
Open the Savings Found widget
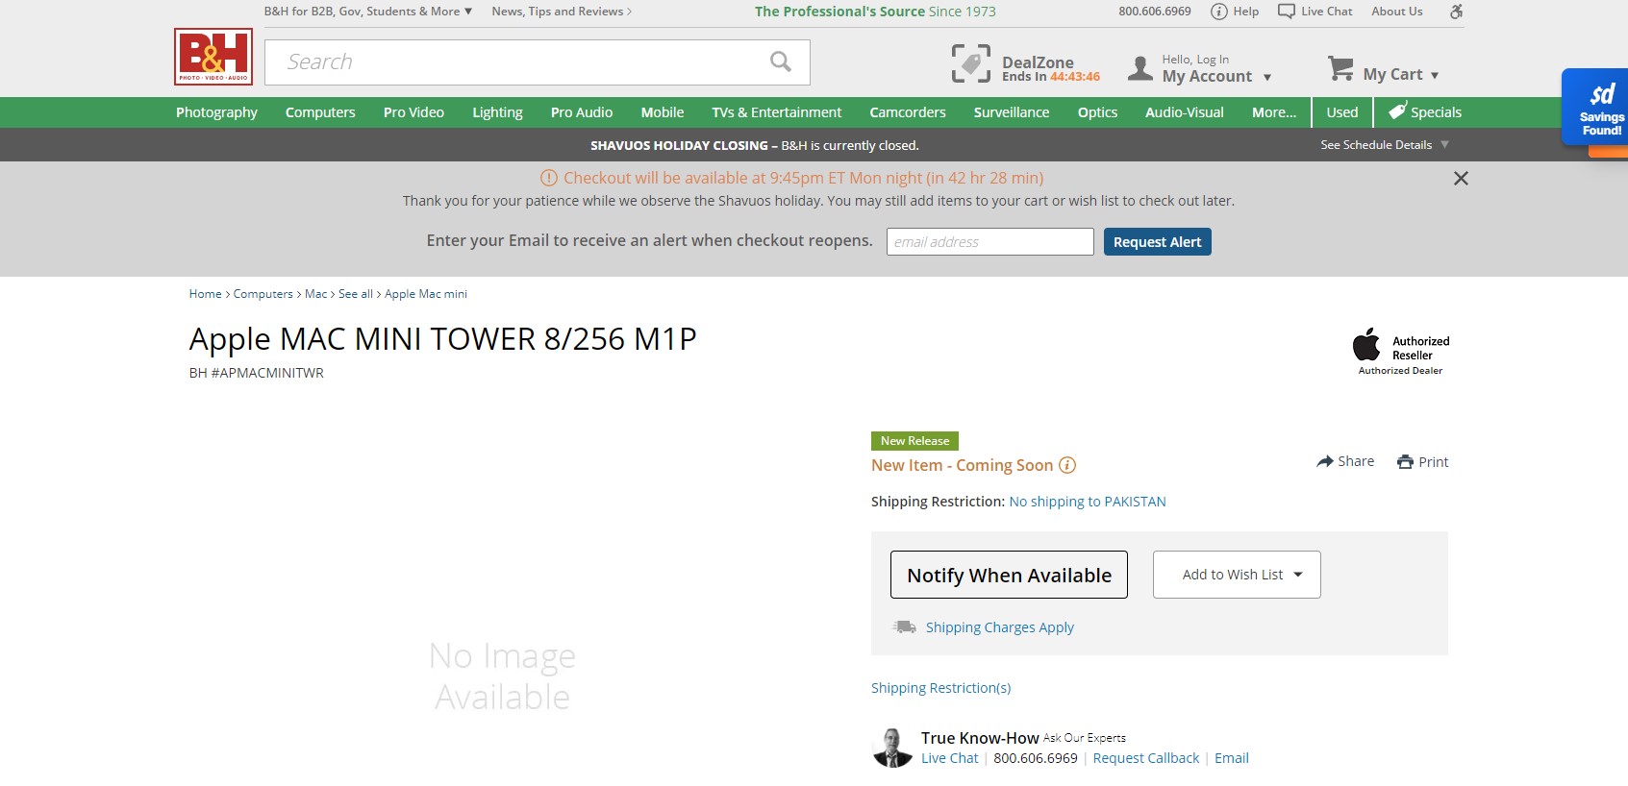1596,108
